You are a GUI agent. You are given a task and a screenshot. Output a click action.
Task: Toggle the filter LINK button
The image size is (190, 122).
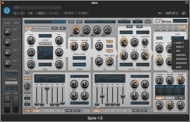coord(139,27)
